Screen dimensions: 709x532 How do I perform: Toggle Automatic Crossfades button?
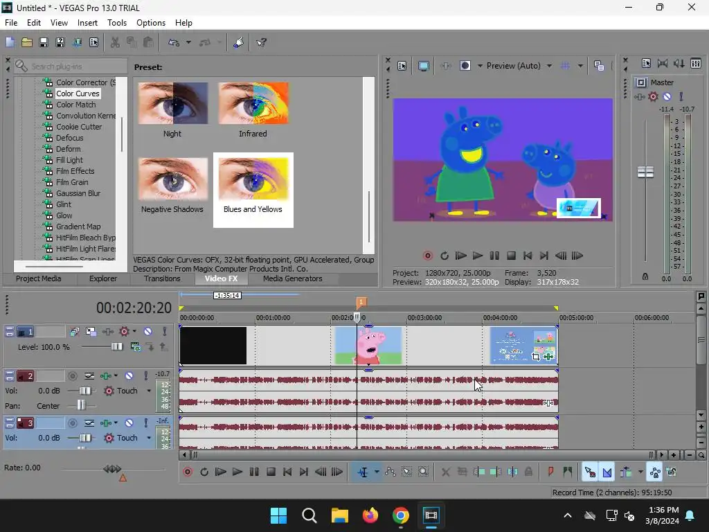607,472
